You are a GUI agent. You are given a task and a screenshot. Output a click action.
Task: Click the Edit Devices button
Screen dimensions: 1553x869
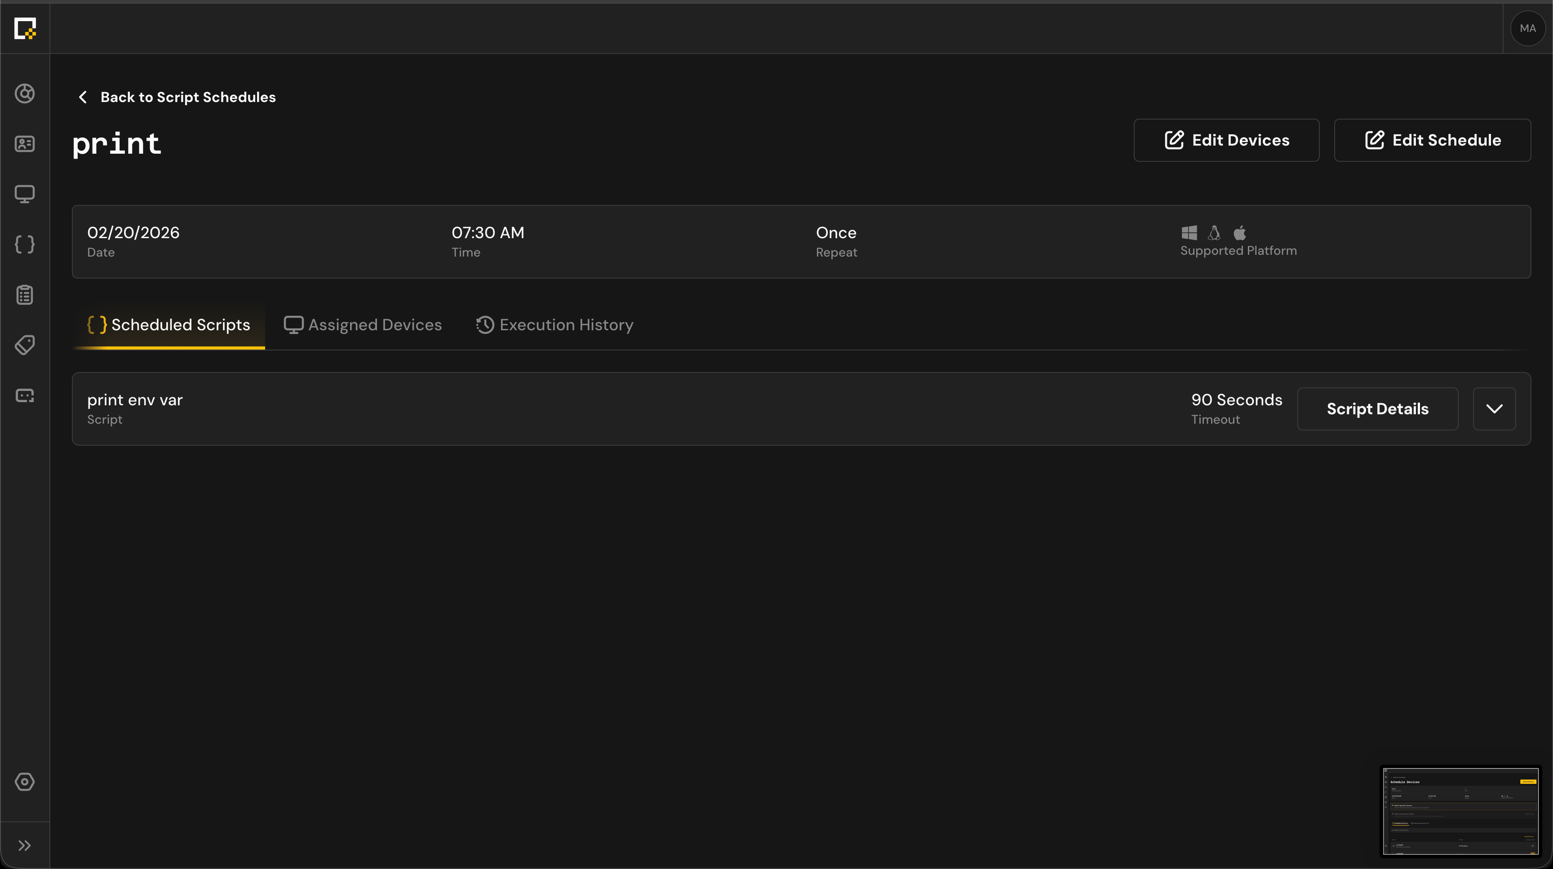click(x=1226, y=140)
